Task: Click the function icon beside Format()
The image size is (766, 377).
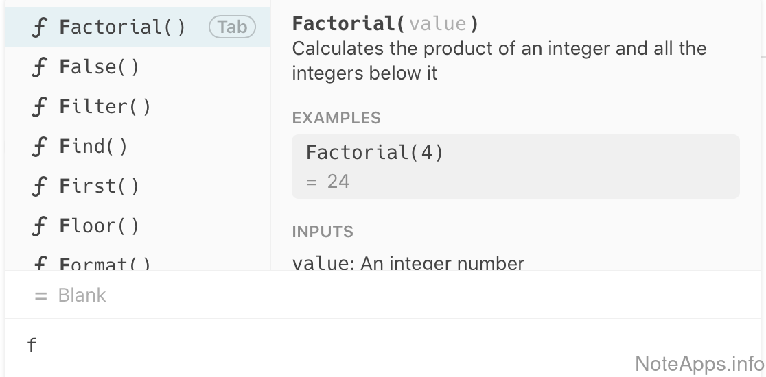Action: click(40, 264)
